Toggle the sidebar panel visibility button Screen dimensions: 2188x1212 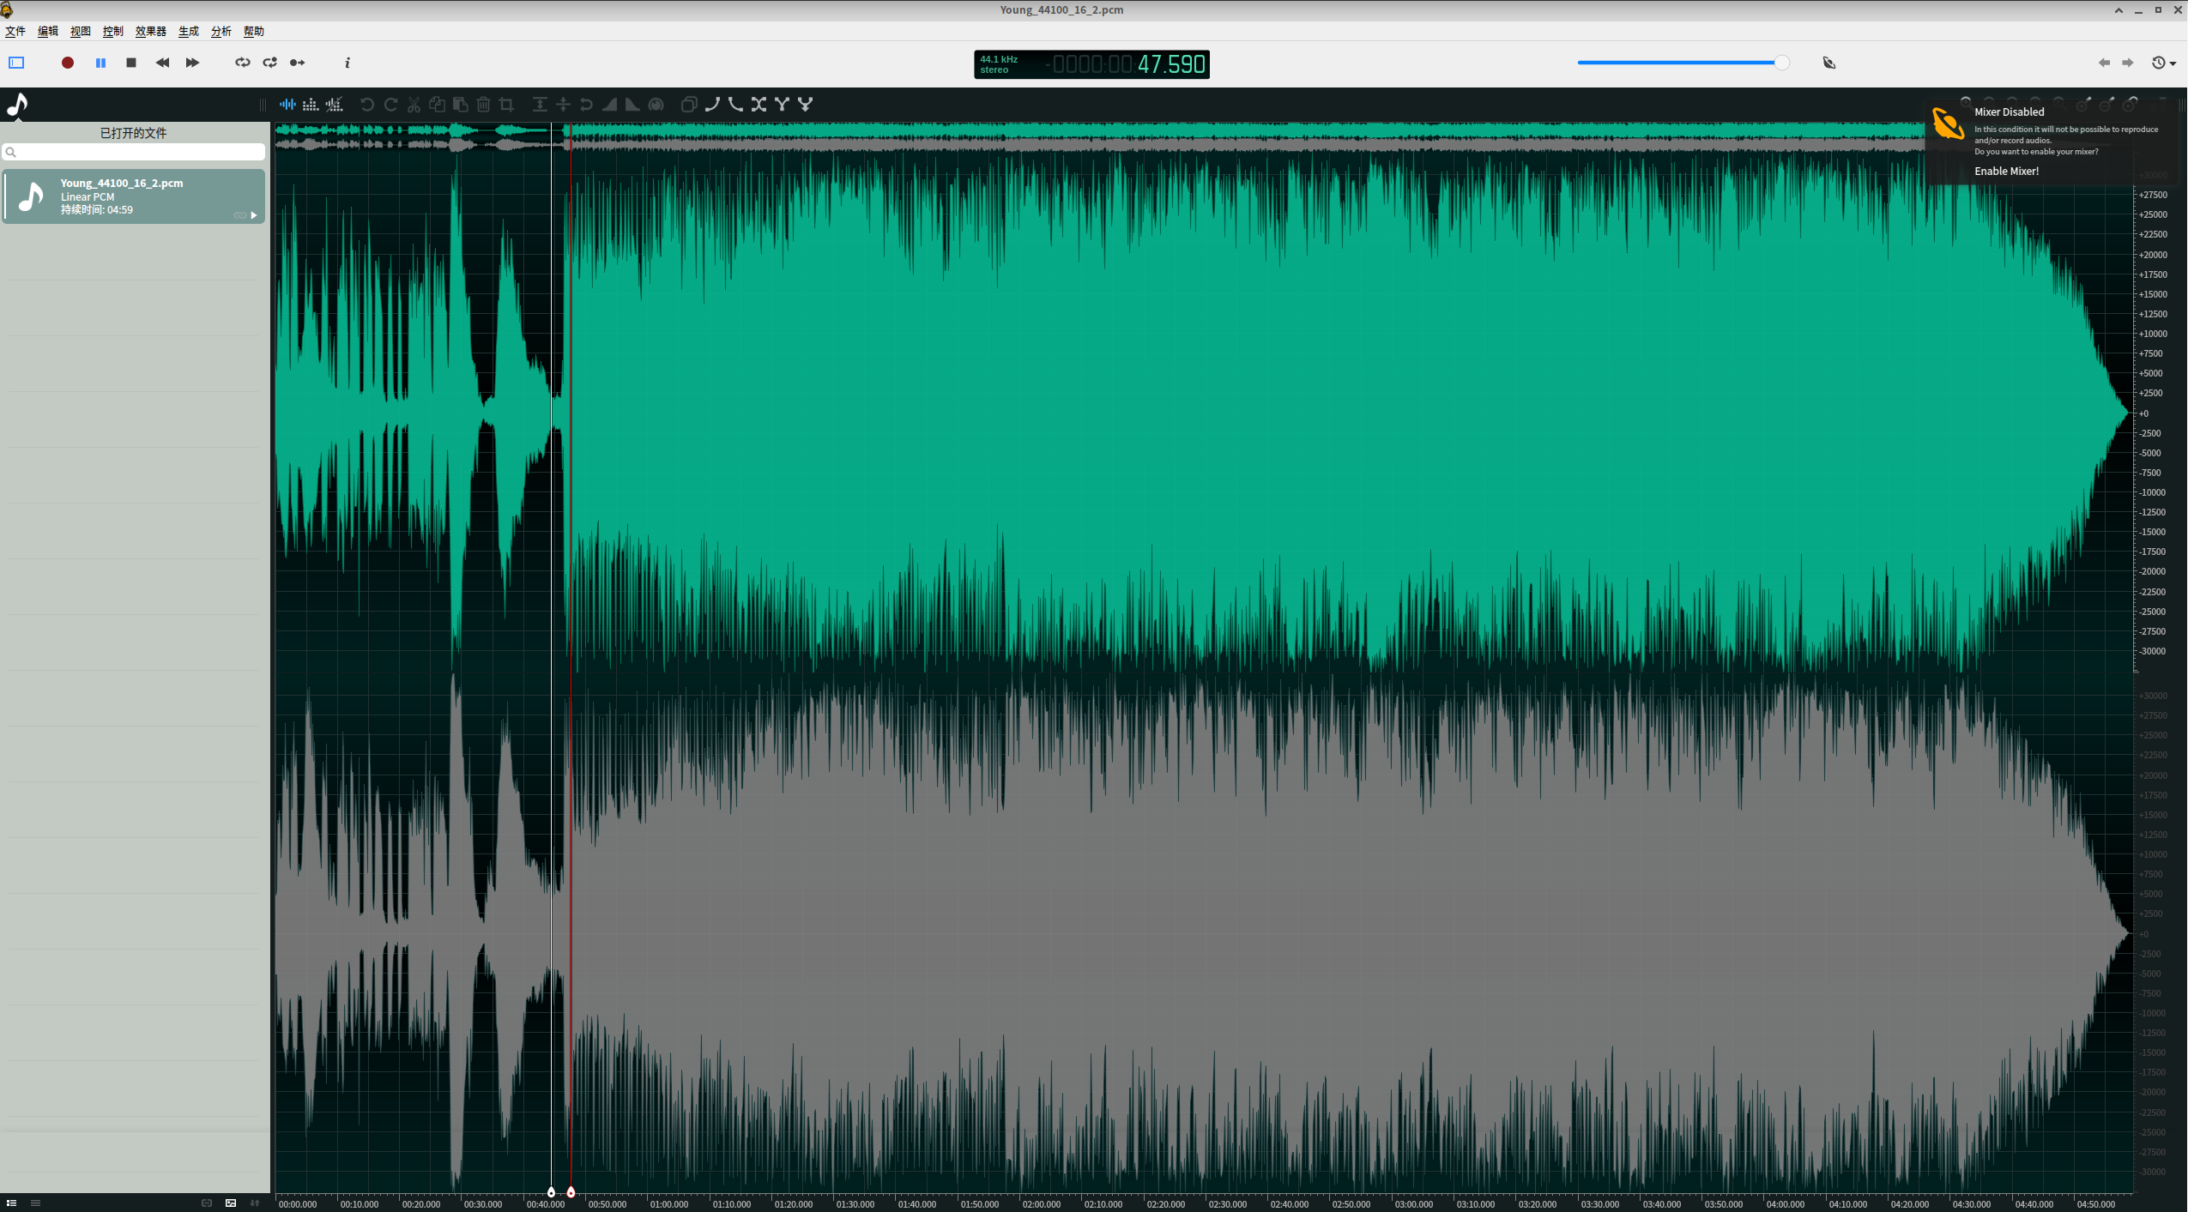click(x=16, y=63)
